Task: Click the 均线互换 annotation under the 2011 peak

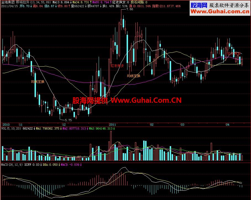Action: click(x=134, y=76)
